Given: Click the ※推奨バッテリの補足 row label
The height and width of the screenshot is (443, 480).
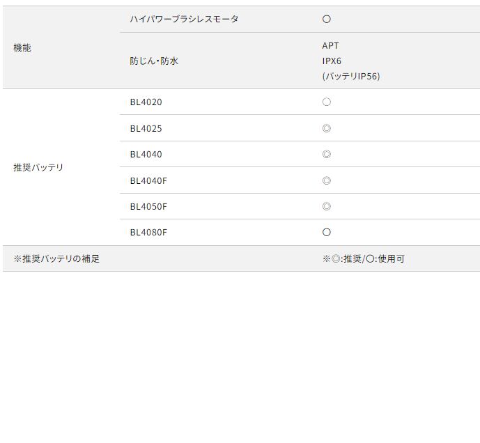Looking at the screenshot, I should pyautogui.click(x=56, y=259).
